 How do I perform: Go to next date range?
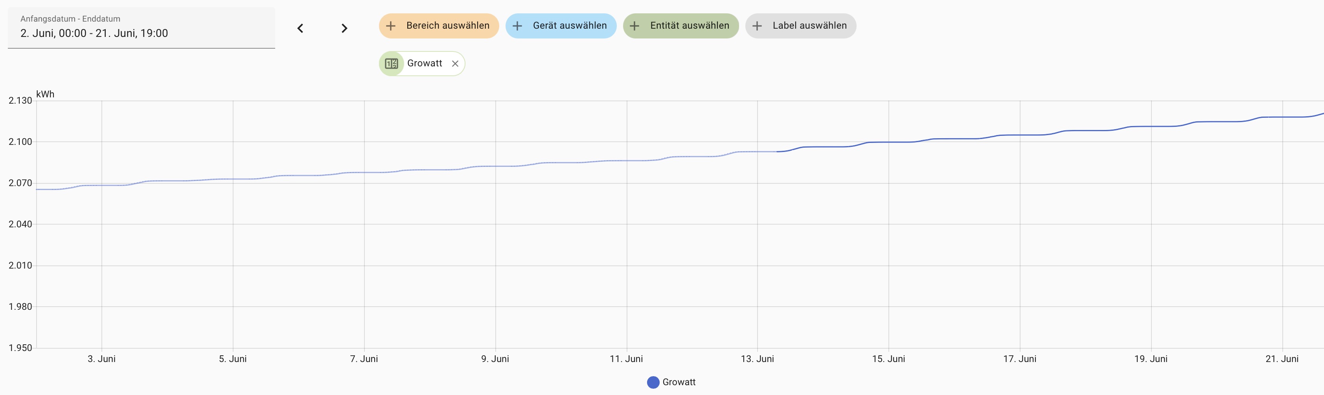(344, 28)
